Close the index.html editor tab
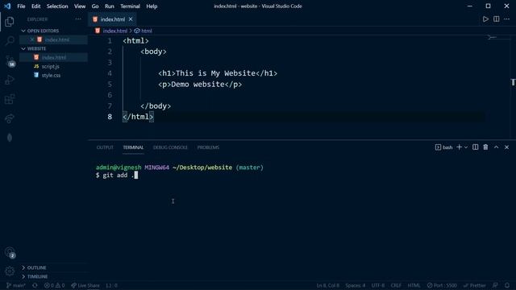 (x=131, y=19)
